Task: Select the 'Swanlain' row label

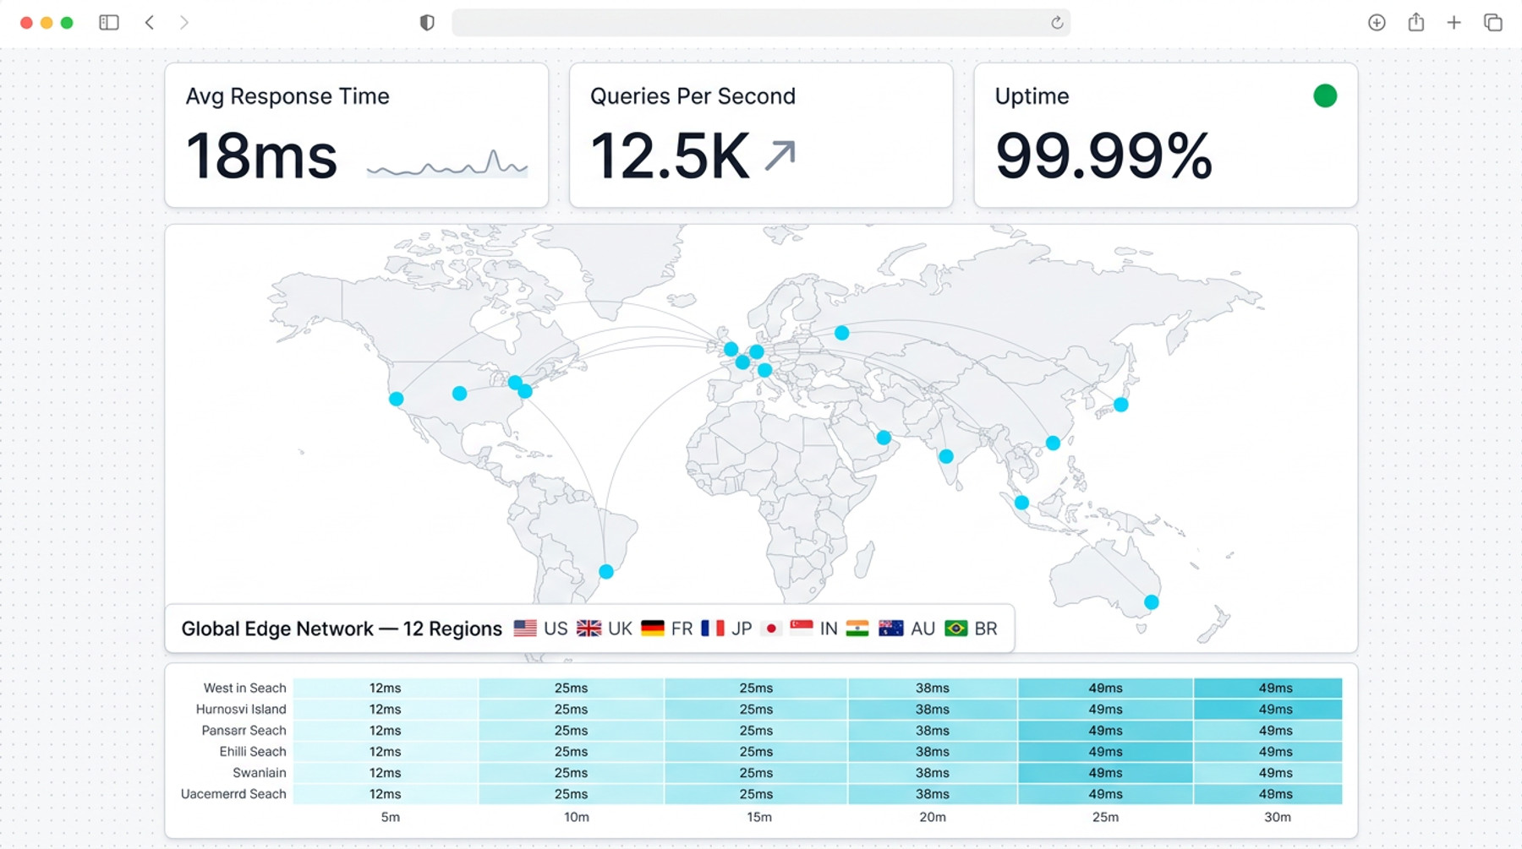Action: pyautogui.click(x=260, y=773)
